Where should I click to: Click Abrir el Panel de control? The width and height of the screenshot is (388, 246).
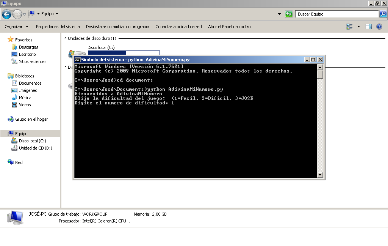pos(230,27)
